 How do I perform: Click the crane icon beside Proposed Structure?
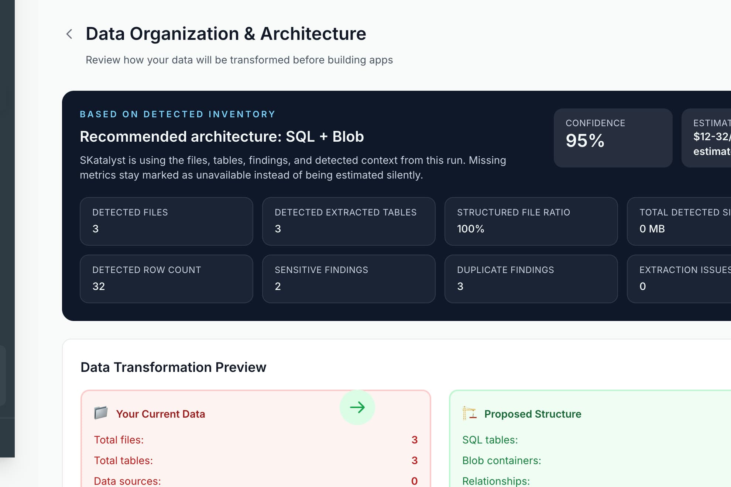pos(469,413)
